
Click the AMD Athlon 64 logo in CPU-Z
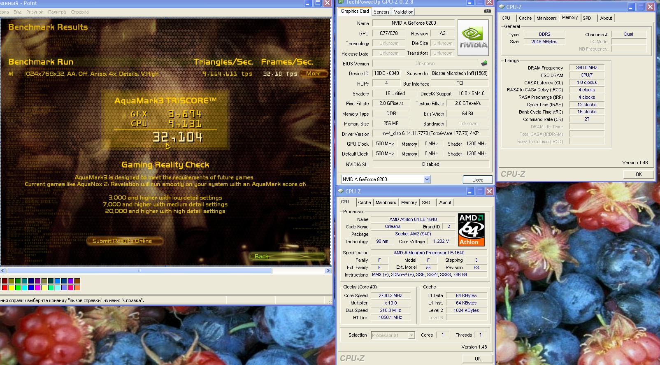[471, 230]
